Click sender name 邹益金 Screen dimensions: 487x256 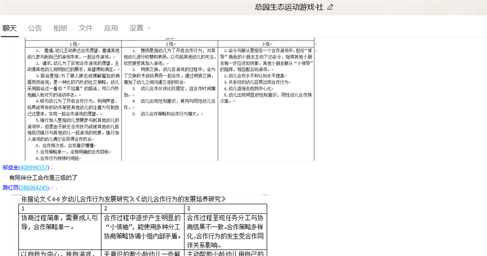[x=10, y=168]
